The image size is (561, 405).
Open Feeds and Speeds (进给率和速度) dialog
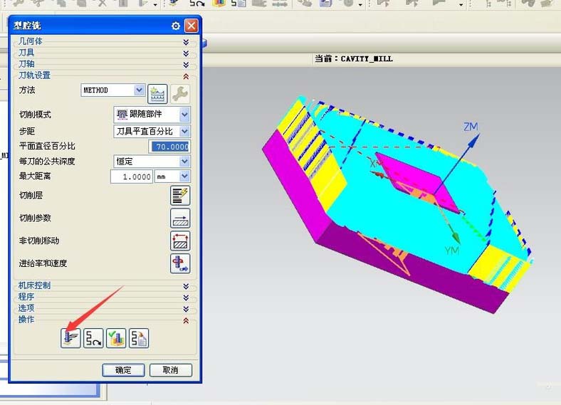pos(180,263)
